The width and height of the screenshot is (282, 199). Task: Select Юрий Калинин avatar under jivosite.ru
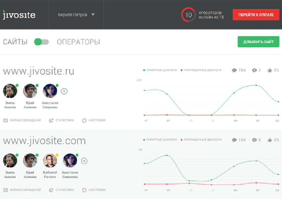30,91
